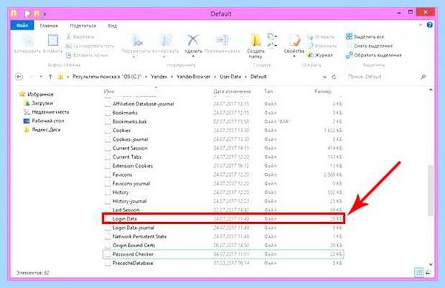Viewport: 445px width, 288px height.
Task: Switch to details view icon in status bar
Action: coord(419,272)
